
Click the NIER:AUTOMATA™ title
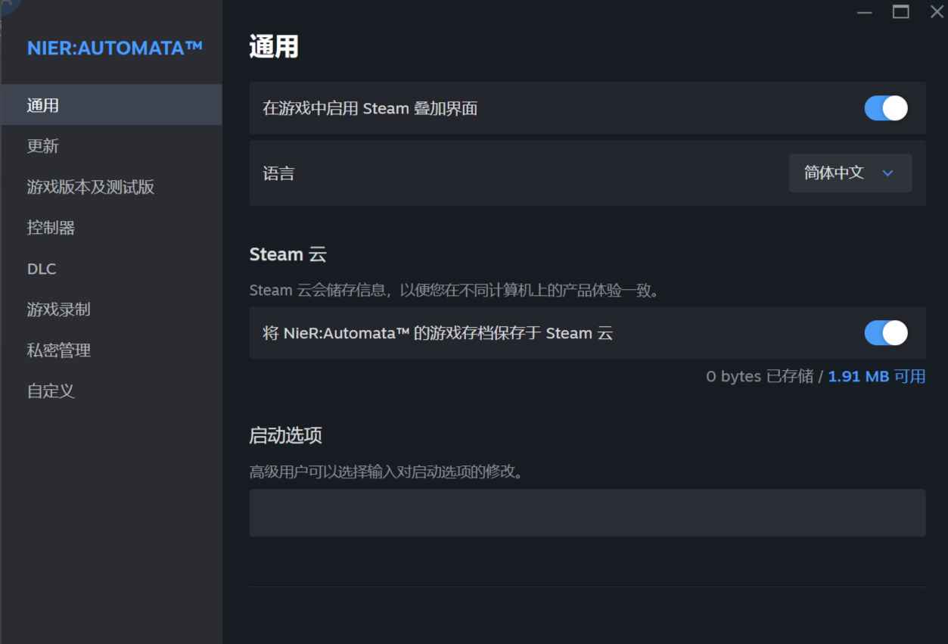tap(115, 48)
